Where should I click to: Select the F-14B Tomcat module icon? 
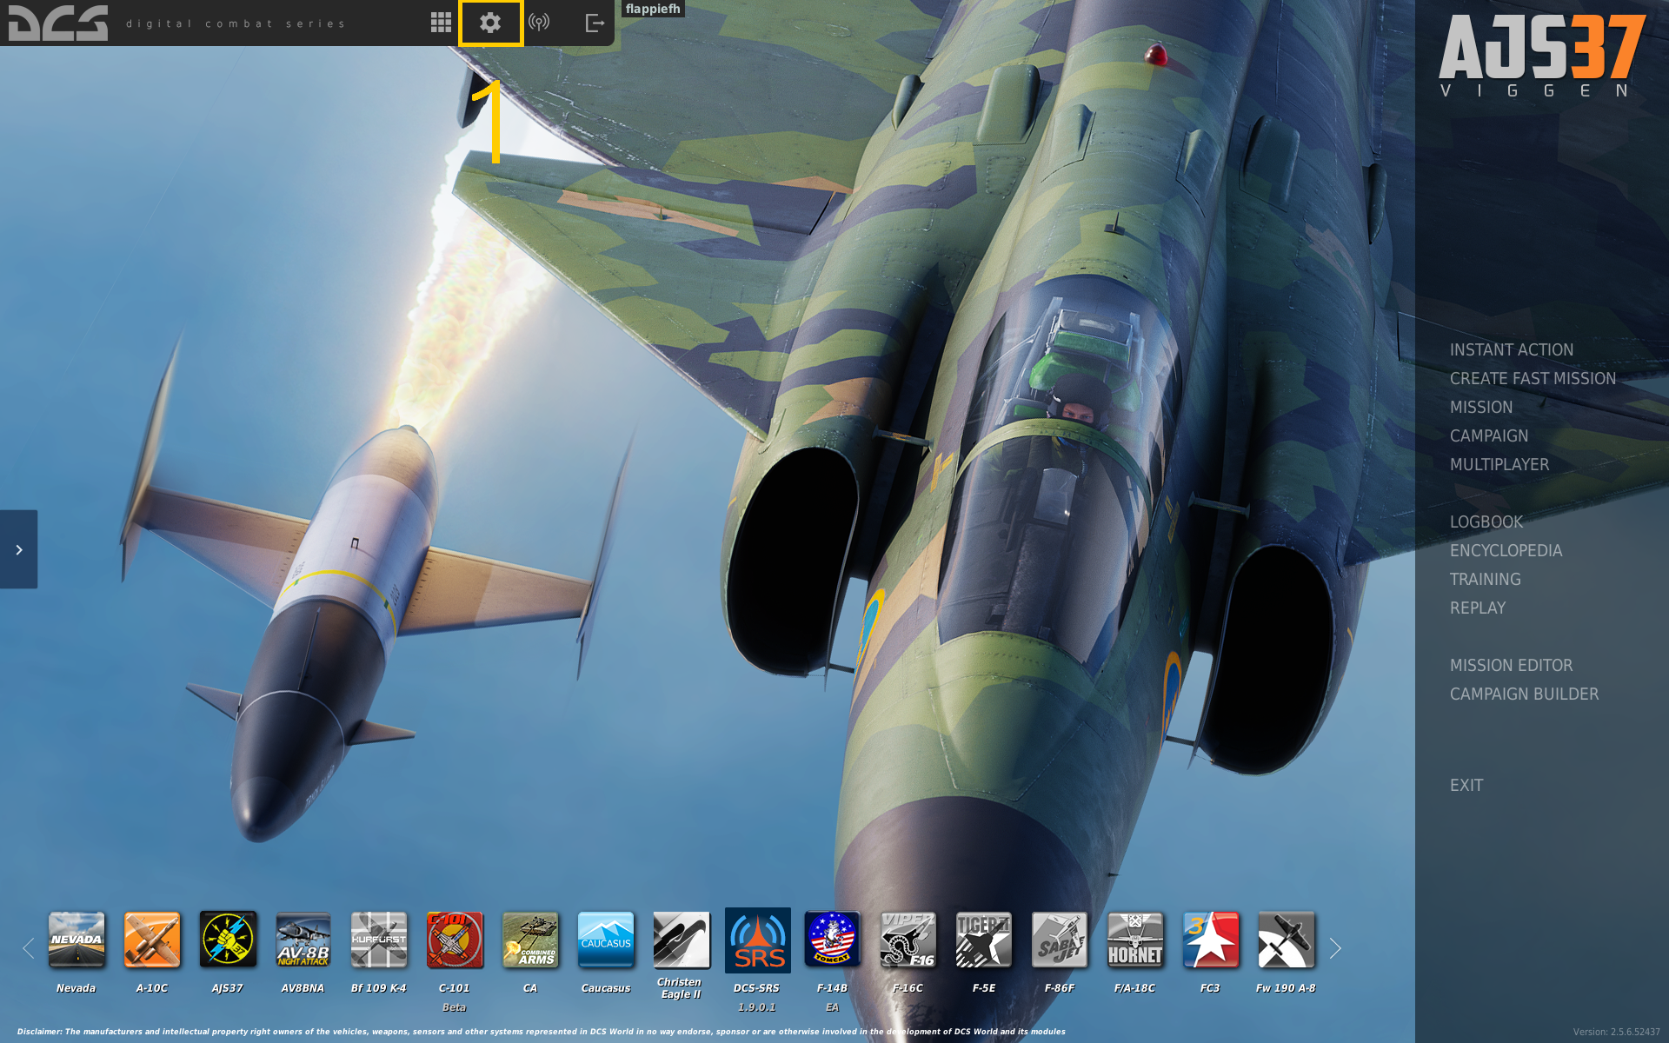pos(833,940)
